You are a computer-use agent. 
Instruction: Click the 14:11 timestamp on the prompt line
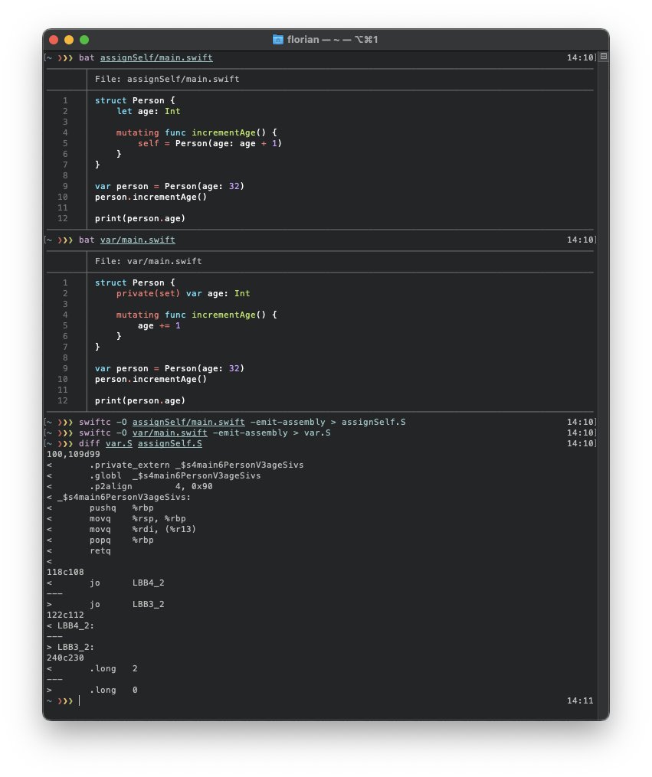point(580,700)
